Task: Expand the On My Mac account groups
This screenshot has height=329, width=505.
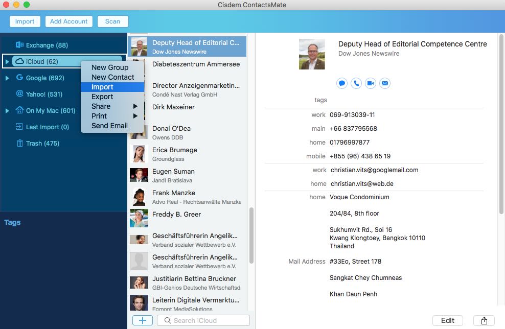Action: coord(7,111)
